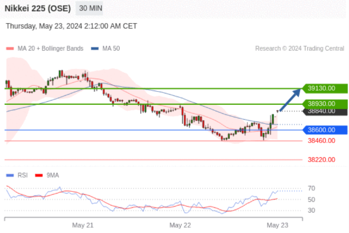
Task: Click the blue MA 50 legend swatch
Action: click(x=95, y=48)
